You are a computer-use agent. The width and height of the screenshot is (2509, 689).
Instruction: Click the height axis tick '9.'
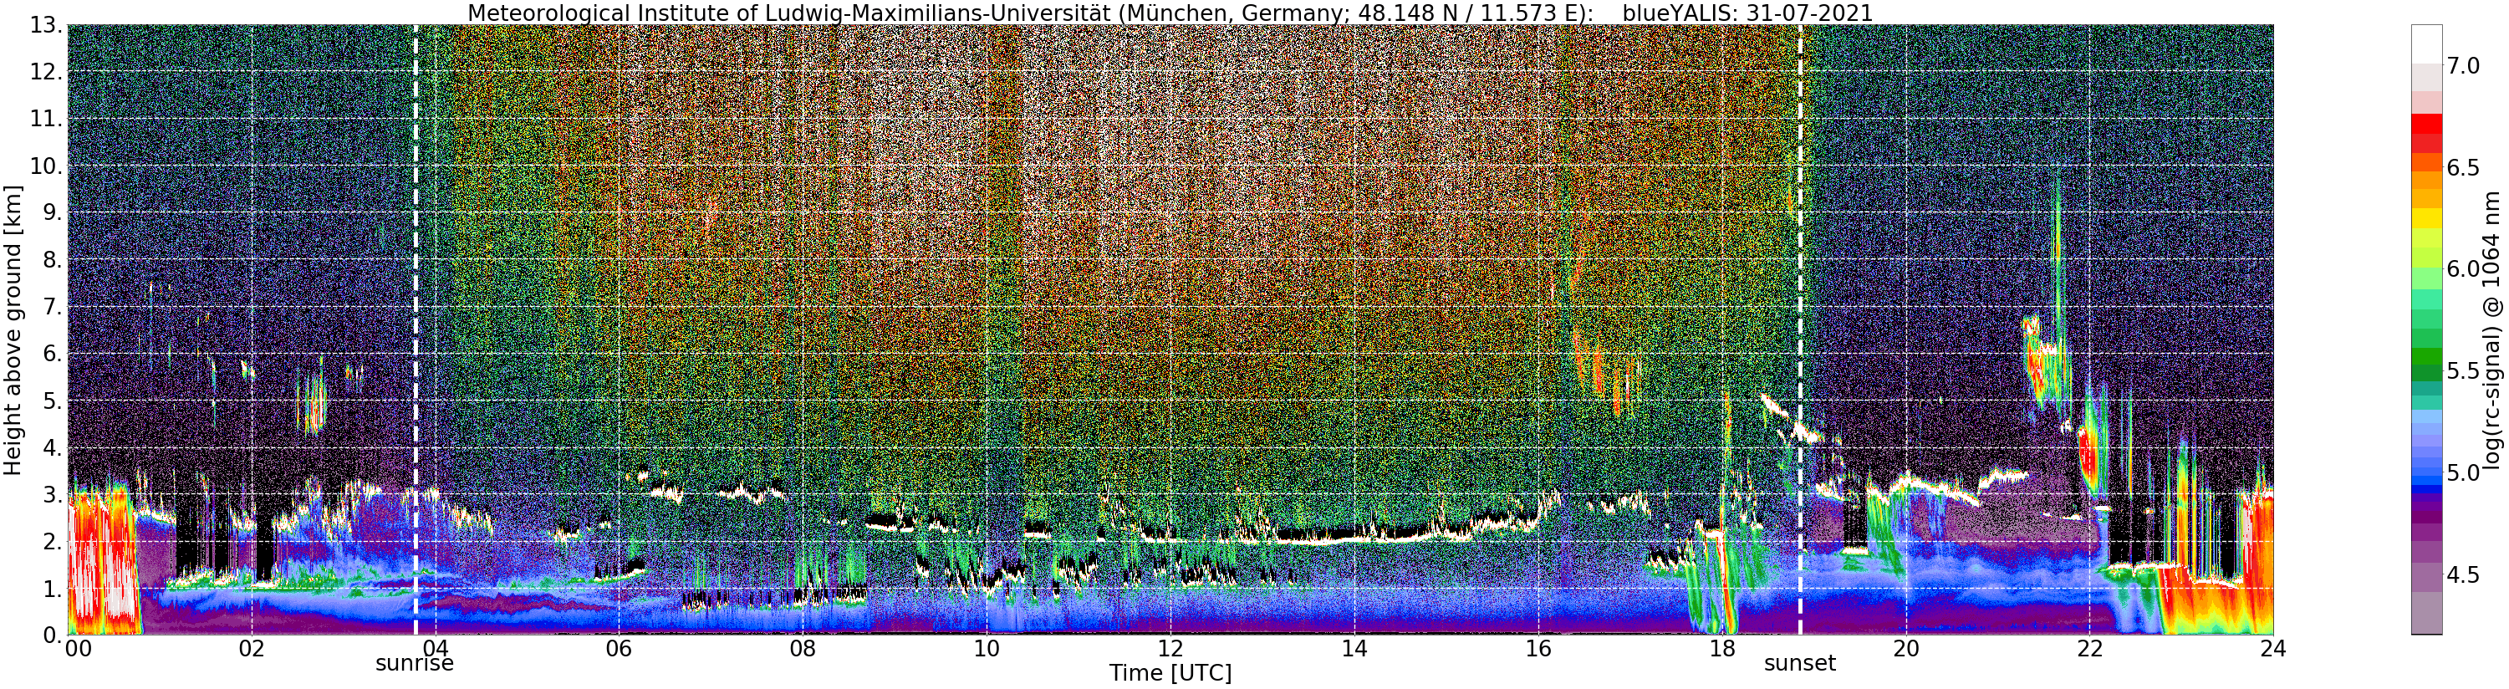53,212
